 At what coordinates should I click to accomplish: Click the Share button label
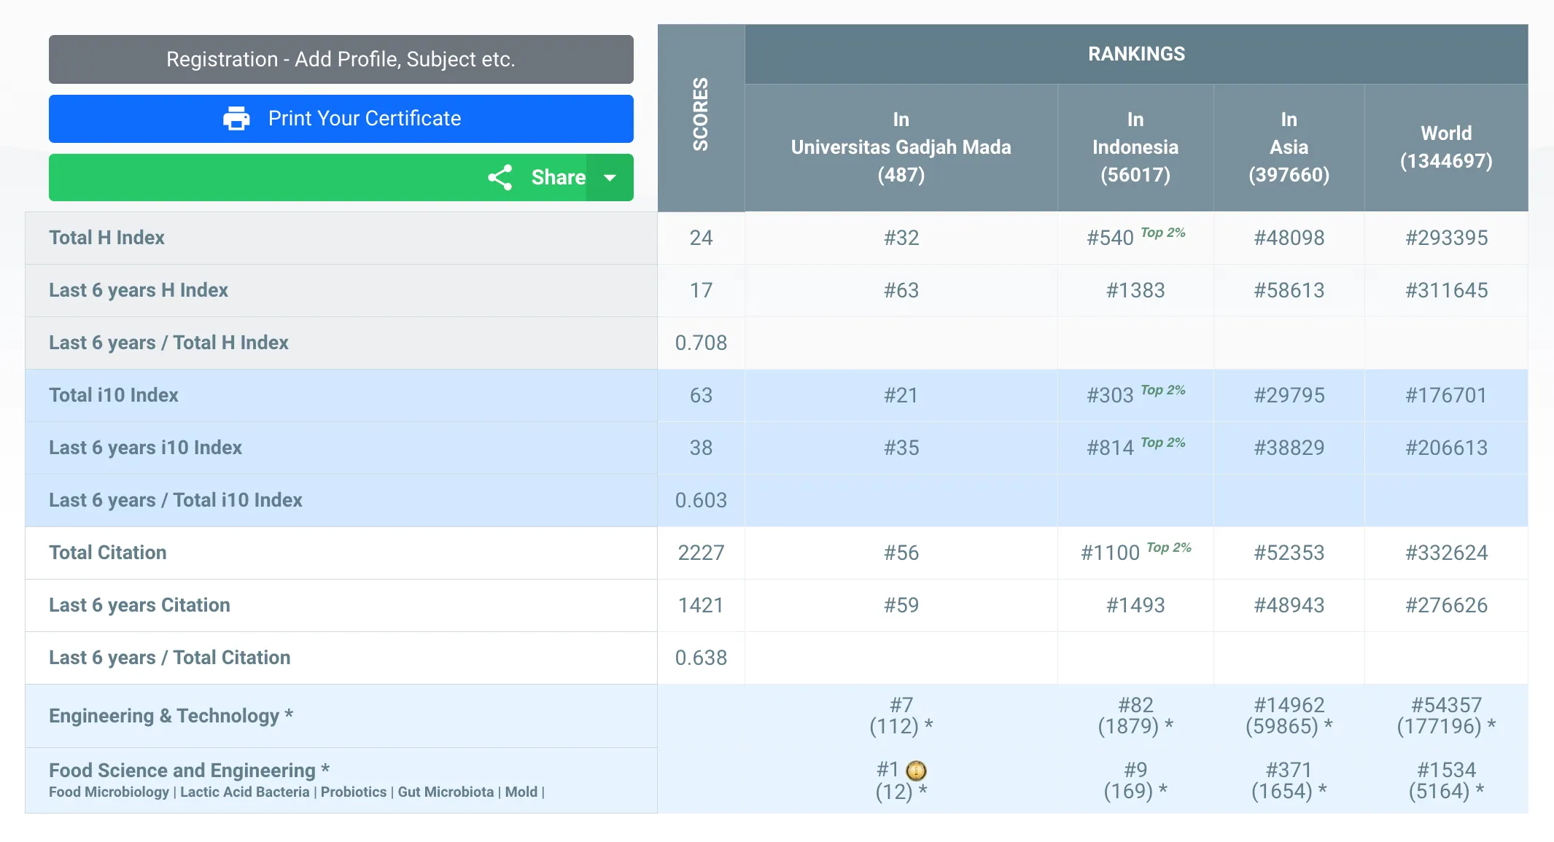point(558,177)
